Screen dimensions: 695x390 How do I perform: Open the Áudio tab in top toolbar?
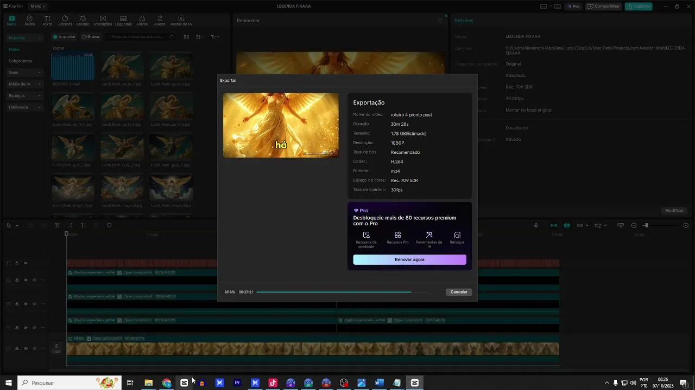pyautogui.click(x=29, y=21)
